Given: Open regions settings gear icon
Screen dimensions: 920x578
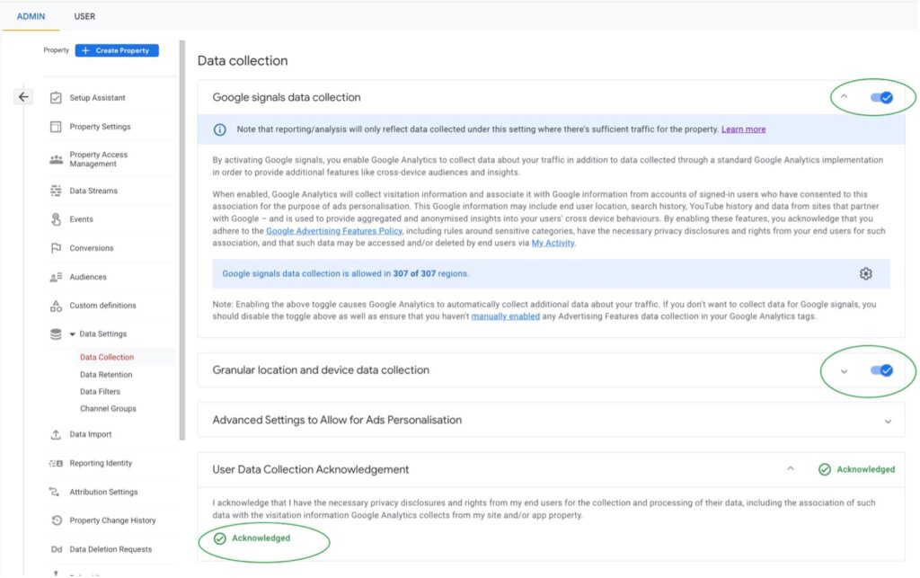Looking at the screenshot, I should pos(865,274).
